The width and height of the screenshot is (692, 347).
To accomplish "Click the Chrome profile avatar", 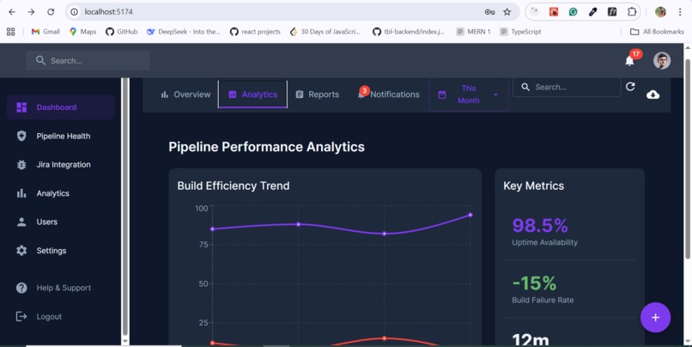I will (660, 12).
